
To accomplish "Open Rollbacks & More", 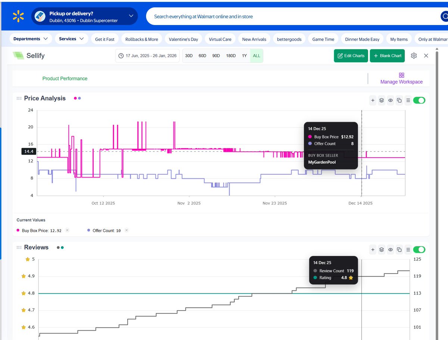I will 141,39.
